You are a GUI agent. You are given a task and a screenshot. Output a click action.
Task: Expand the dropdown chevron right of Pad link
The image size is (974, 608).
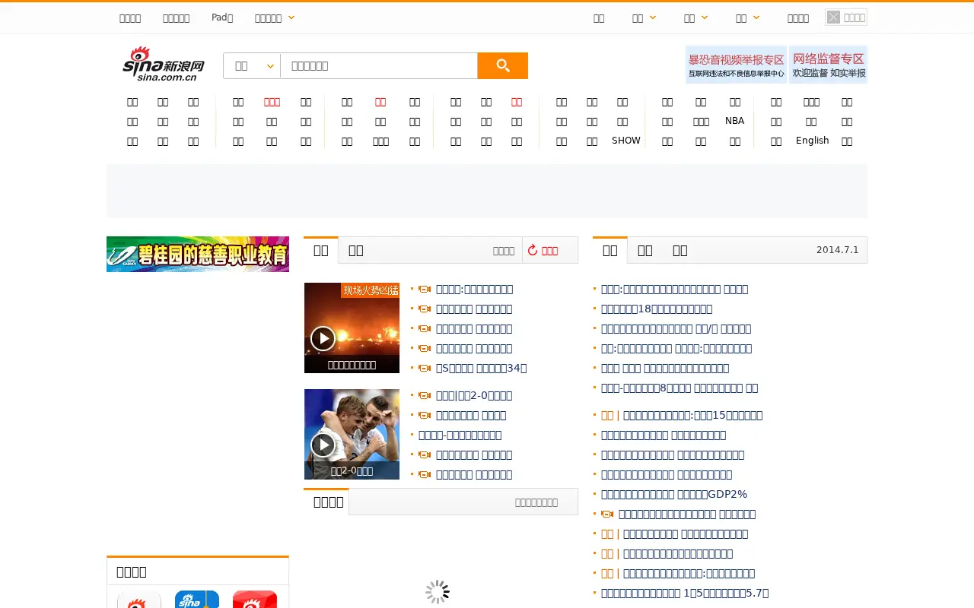[x=291, y=17]
